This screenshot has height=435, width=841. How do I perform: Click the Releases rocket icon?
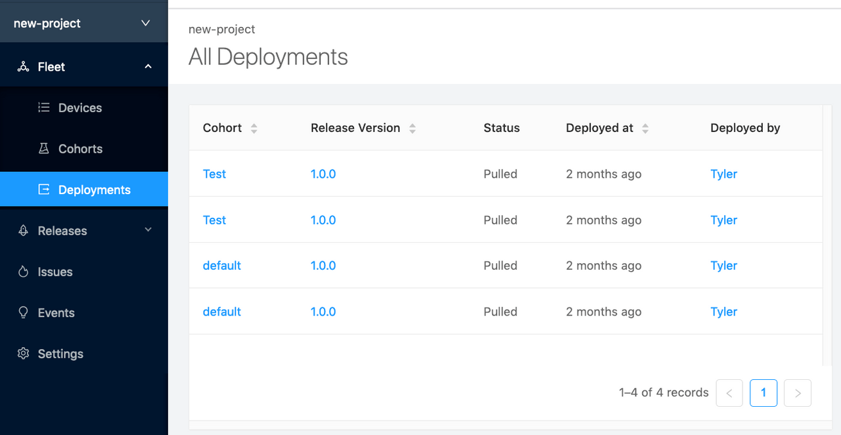pyautogui.click(x=23, y=231)
